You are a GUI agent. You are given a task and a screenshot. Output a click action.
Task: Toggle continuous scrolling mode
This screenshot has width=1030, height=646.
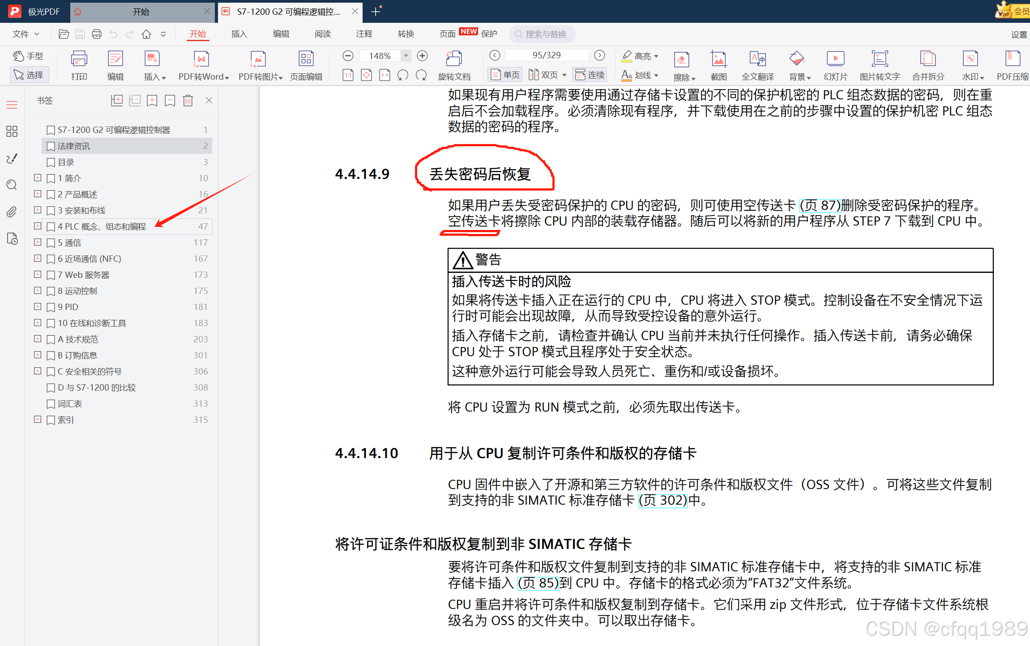point(590,75)
